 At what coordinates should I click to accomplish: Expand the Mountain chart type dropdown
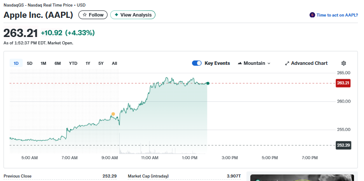(x=269, y=64)
